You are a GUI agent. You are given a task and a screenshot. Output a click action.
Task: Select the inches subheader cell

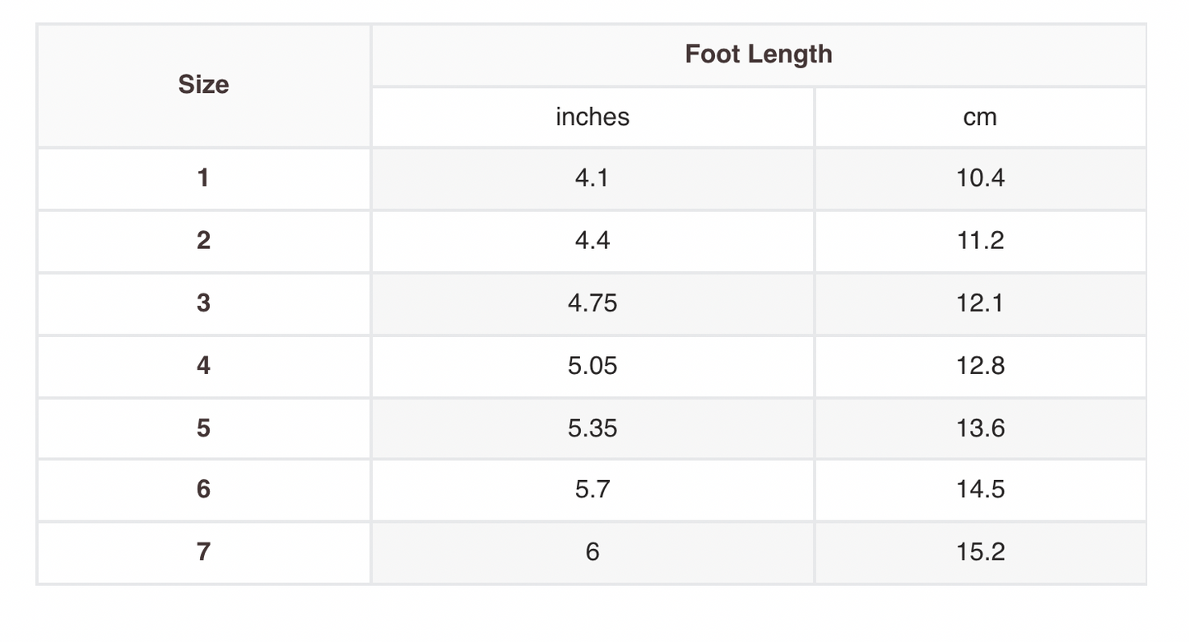pos(592,117)
